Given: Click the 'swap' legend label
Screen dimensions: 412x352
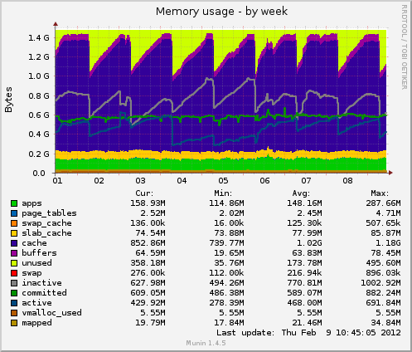Looking at the screenshot, I should click(32, 274).
